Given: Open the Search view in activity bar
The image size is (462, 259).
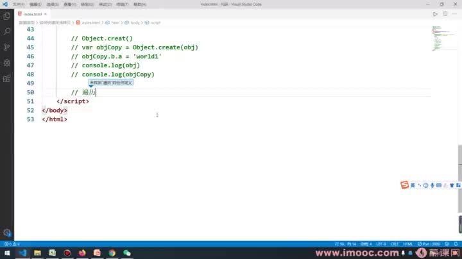Looking at the screenshot, I should pyautogui.click(x=7, y=31).
